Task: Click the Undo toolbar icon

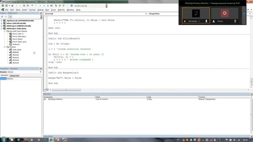Action: point(32,6)
